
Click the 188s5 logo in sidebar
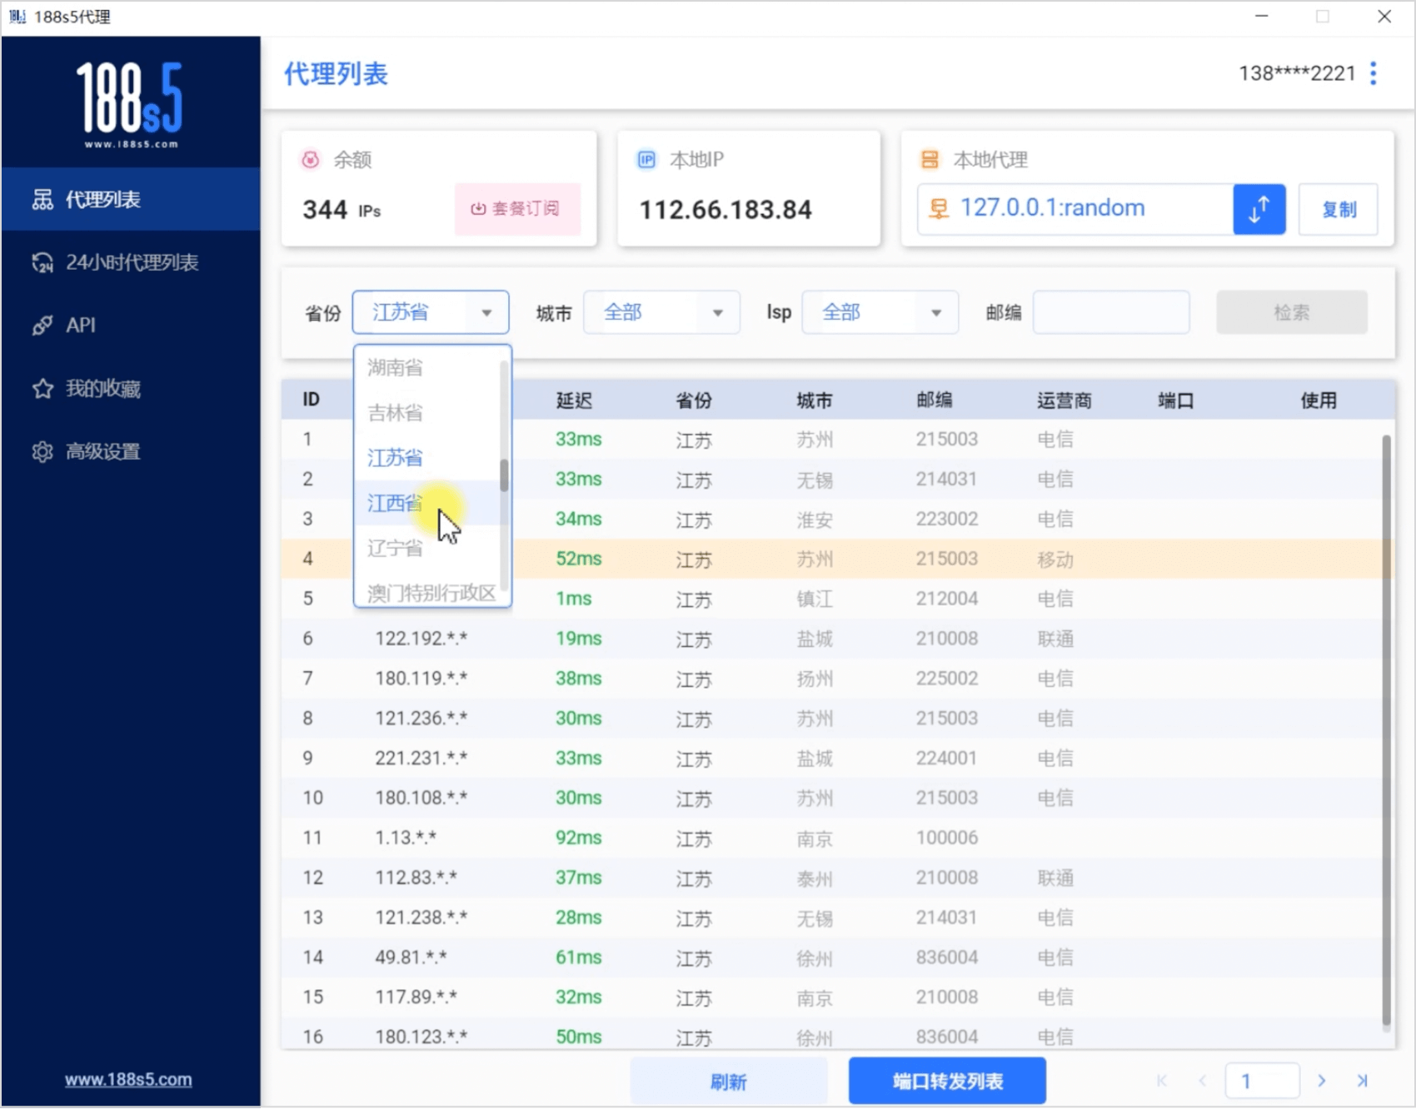pyautogui.click(x=130, y=104)
